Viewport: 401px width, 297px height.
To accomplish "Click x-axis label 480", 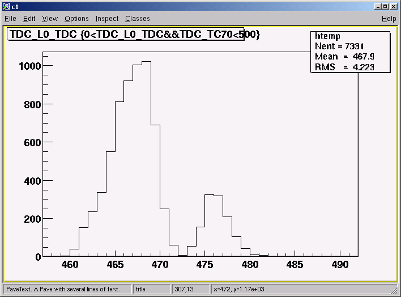I will (x=250, y=265).
